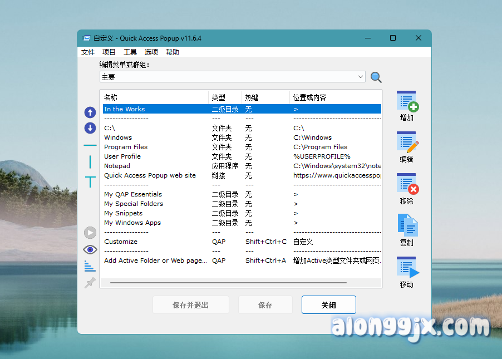Viewport: 502px width, 359px height.
Task: Click the horizontal scrollbar in the list
Action: 228,283
